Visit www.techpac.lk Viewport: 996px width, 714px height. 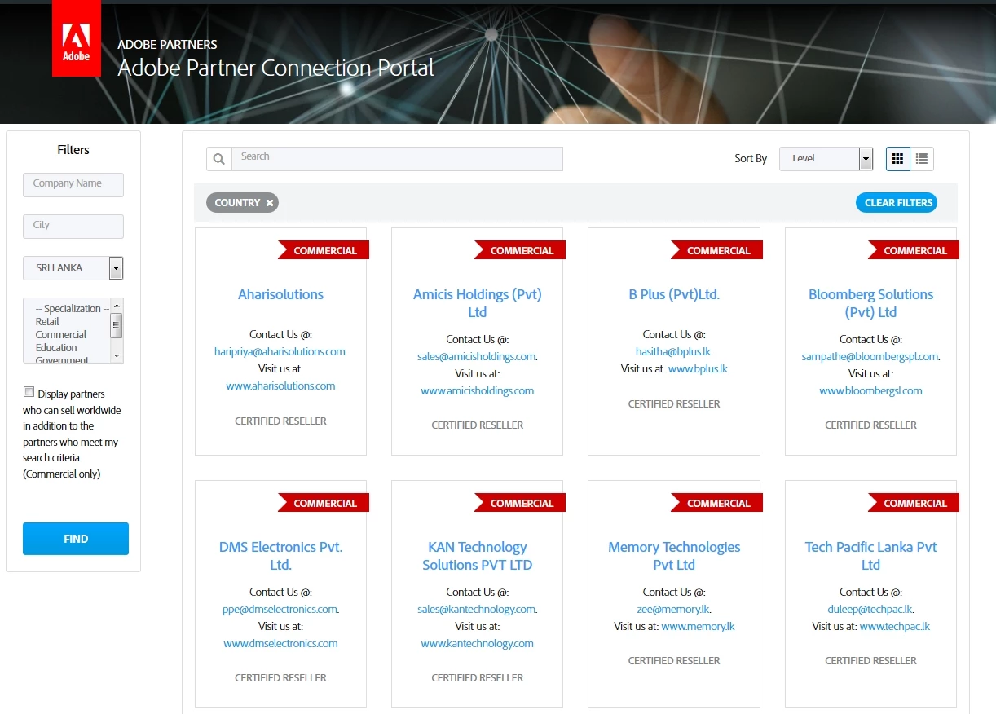(894, 626)
